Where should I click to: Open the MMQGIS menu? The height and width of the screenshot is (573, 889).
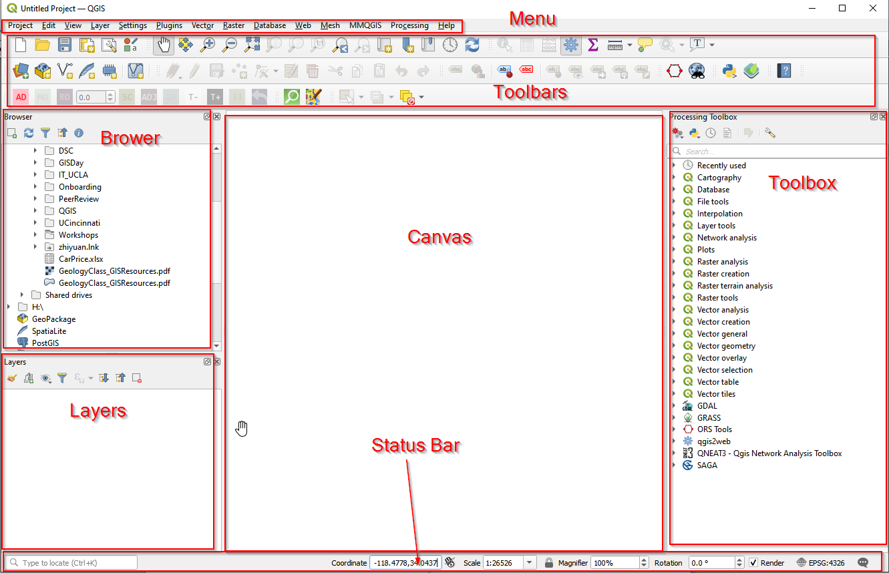click(x=365, y=25)
